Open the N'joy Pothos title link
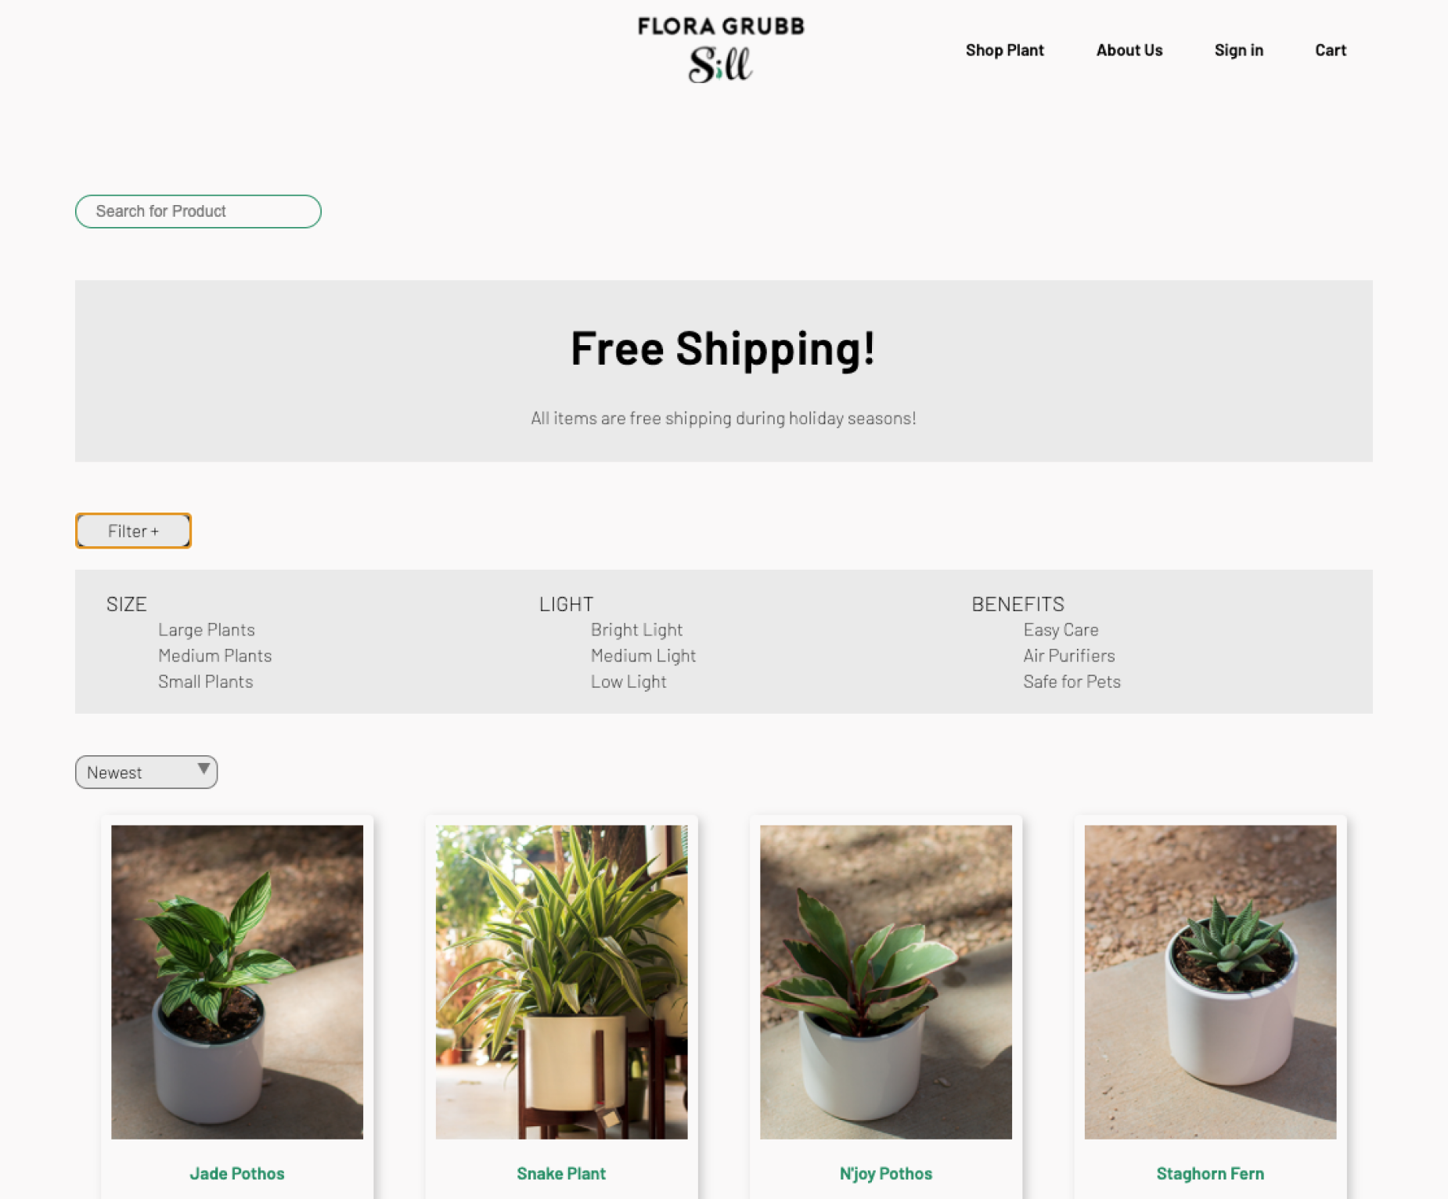 (885, 1173)
